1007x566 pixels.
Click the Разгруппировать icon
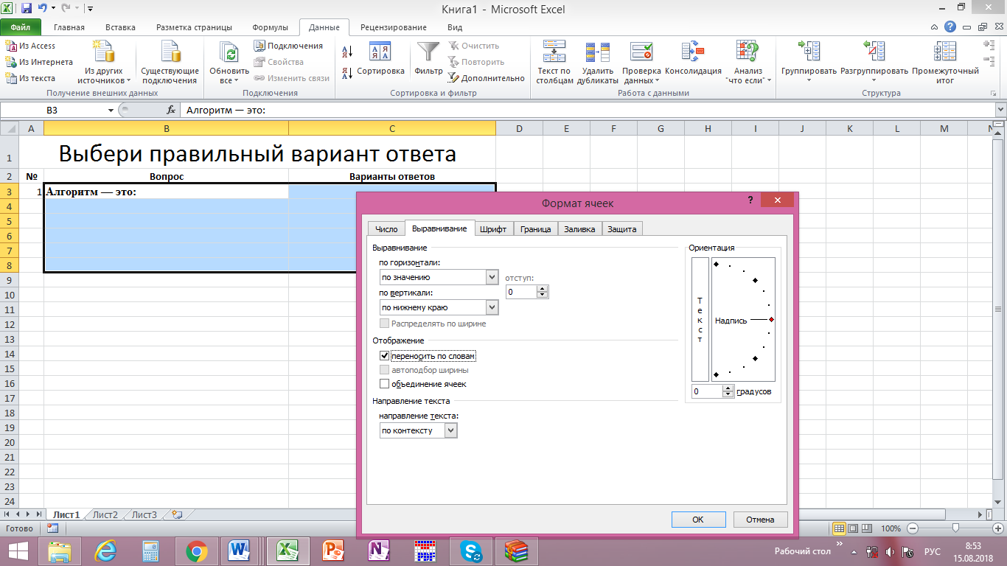click(x=874, y=52)
